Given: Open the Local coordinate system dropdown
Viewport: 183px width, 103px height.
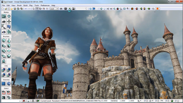Looking at the screenshot, I should [x=54, y=9].
